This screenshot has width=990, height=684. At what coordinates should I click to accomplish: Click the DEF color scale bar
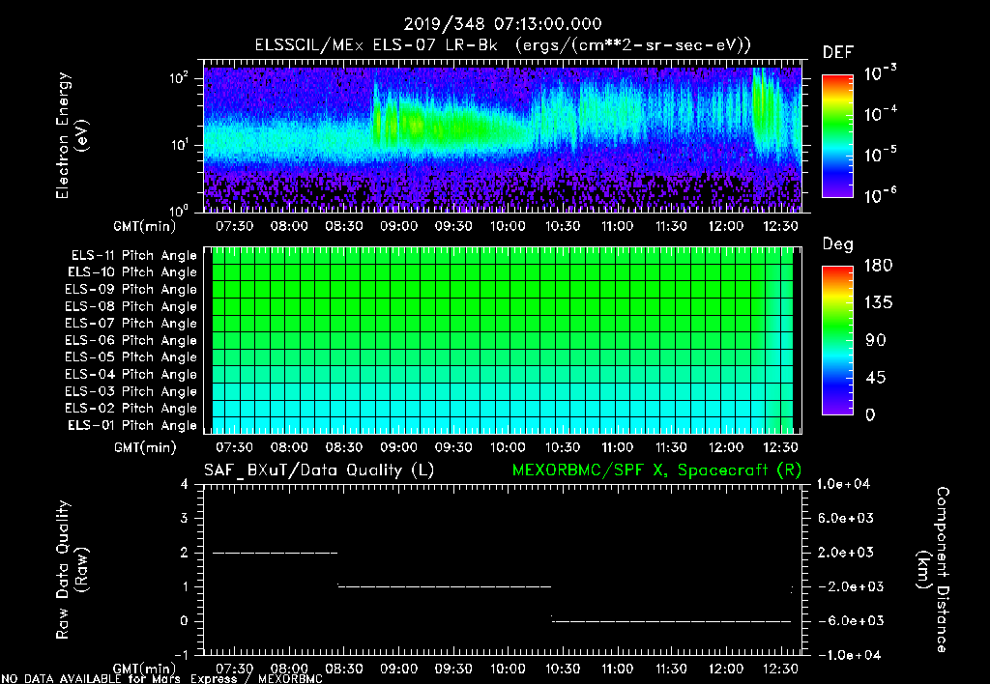pos(838,136)
